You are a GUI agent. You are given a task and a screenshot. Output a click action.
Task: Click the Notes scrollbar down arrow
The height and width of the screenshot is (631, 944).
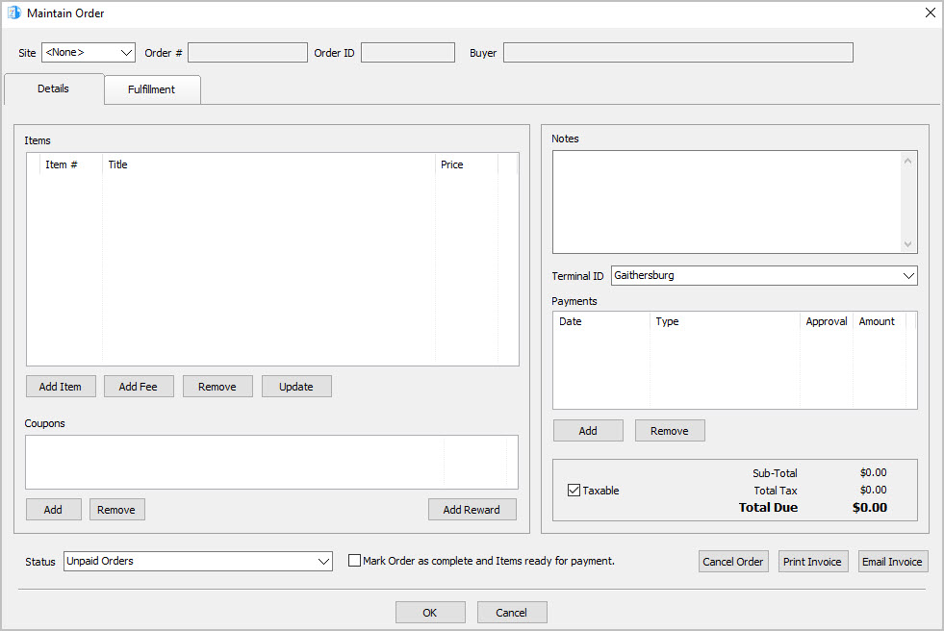907,244
